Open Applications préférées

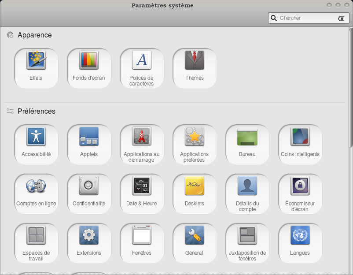195,145
